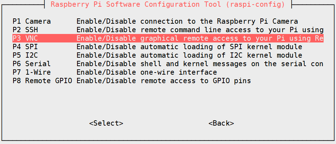Click the Raspberry Pi Camera connection description
The height and width of the screenshot is (144, 336).
(x=187, y=22)
